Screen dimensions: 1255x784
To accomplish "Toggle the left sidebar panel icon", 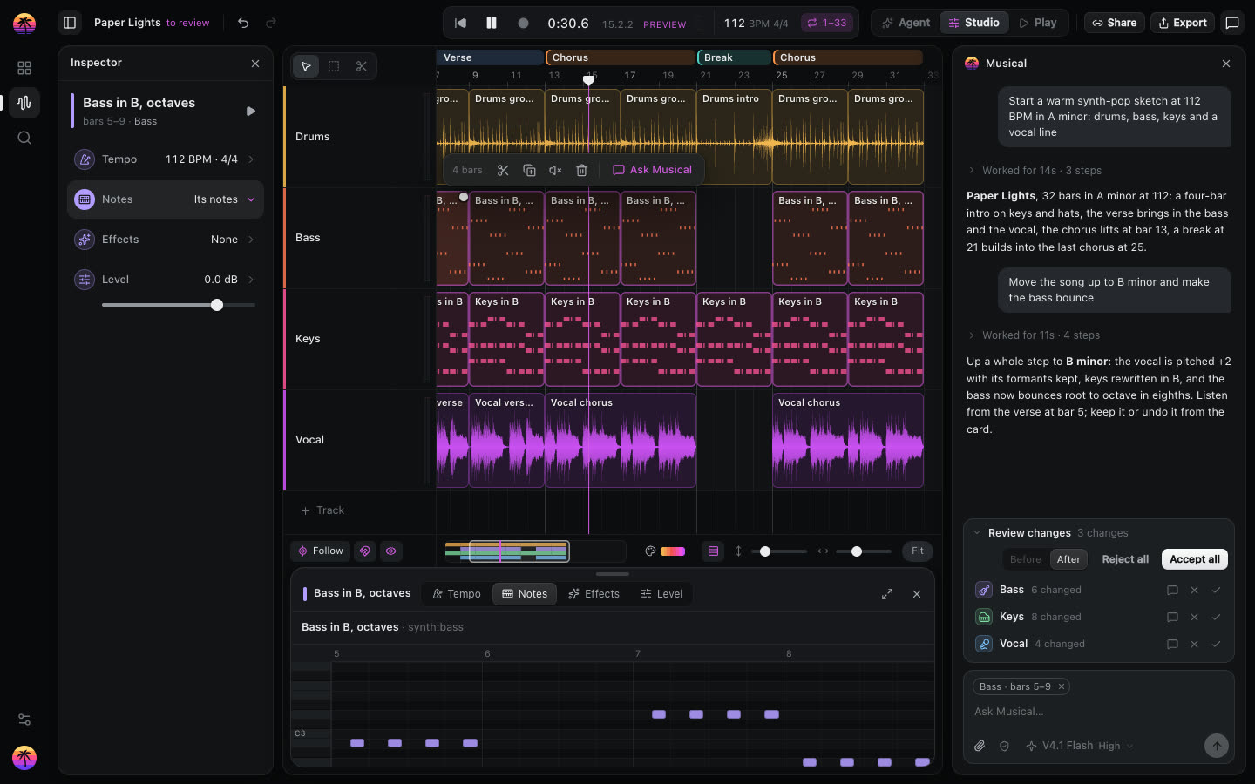I will (70, 23).
